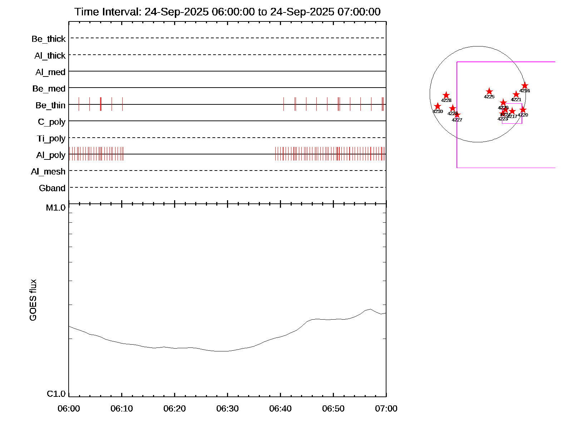Click the Time Interval title text
This screenshot has height=429, width=572.
(x=227, y=12)
